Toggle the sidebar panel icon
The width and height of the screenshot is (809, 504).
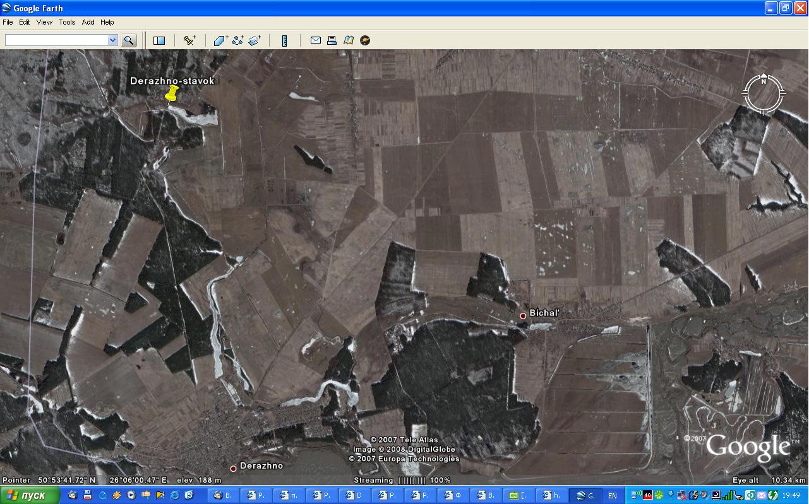click(159, 40)
